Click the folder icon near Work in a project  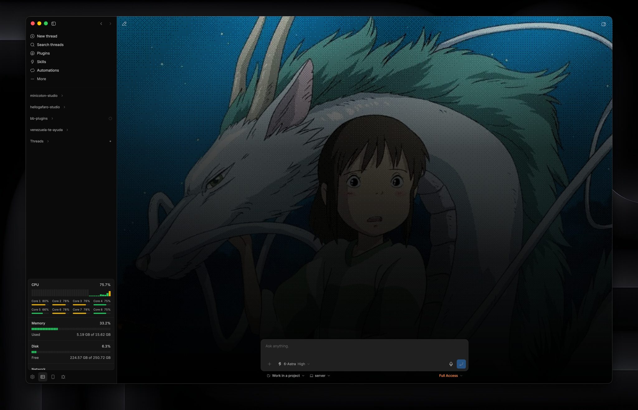click(x=269, y=376)
